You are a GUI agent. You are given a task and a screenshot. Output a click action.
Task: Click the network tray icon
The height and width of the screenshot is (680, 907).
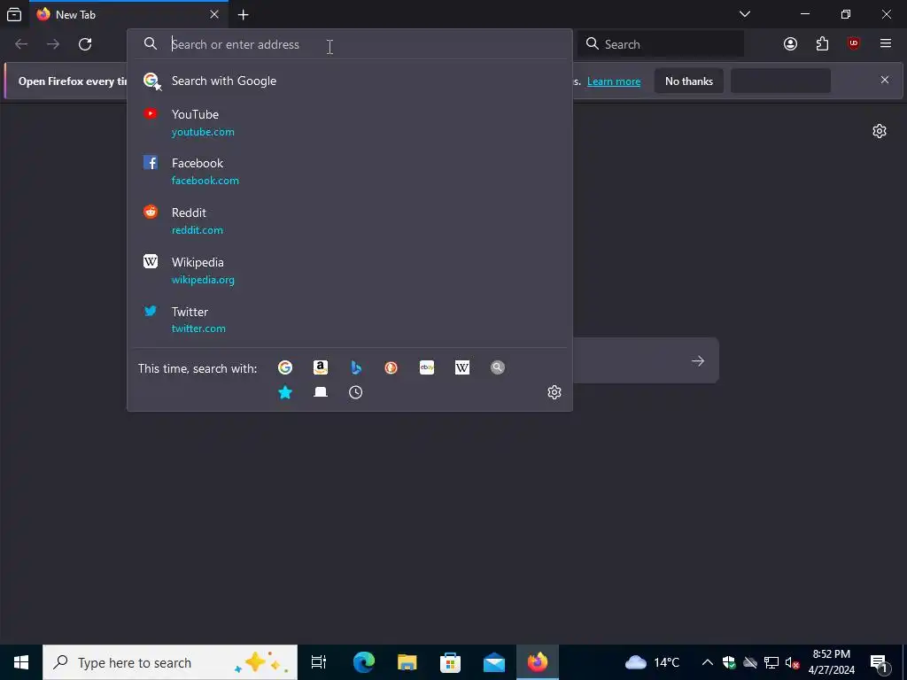click(771, 662)
